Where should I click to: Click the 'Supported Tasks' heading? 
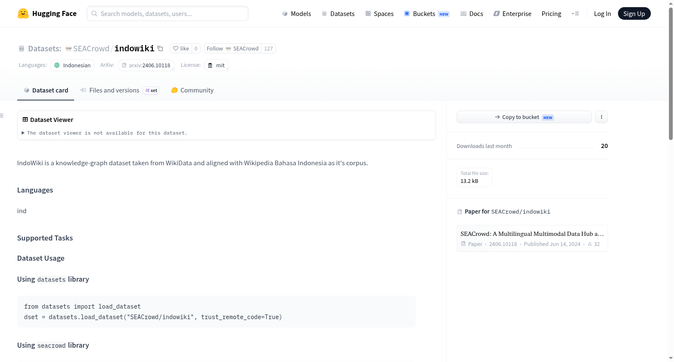tap(45, 238)
